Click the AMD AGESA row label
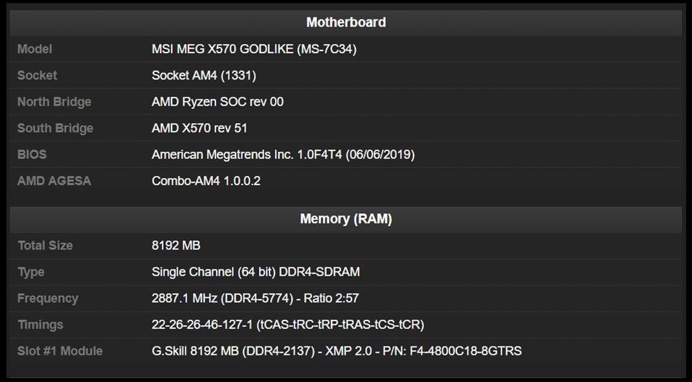 54,181
